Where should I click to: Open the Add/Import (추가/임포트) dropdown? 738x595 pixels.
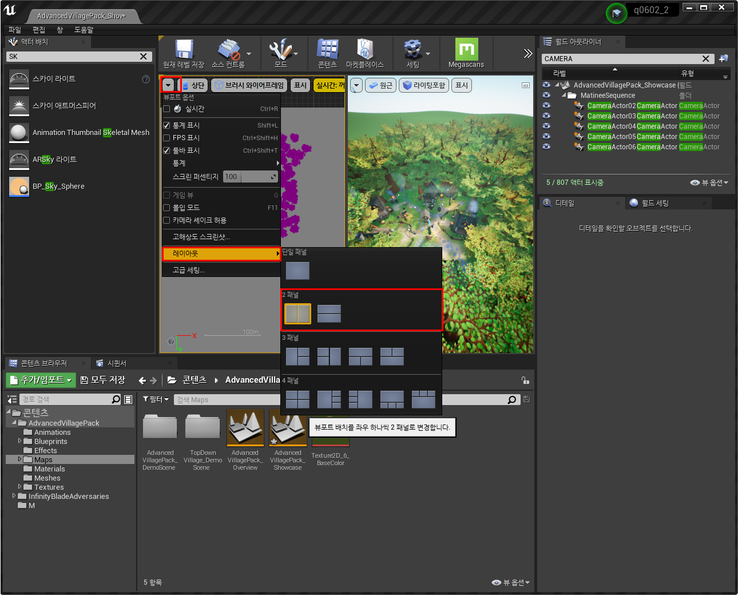click(41, 380)
